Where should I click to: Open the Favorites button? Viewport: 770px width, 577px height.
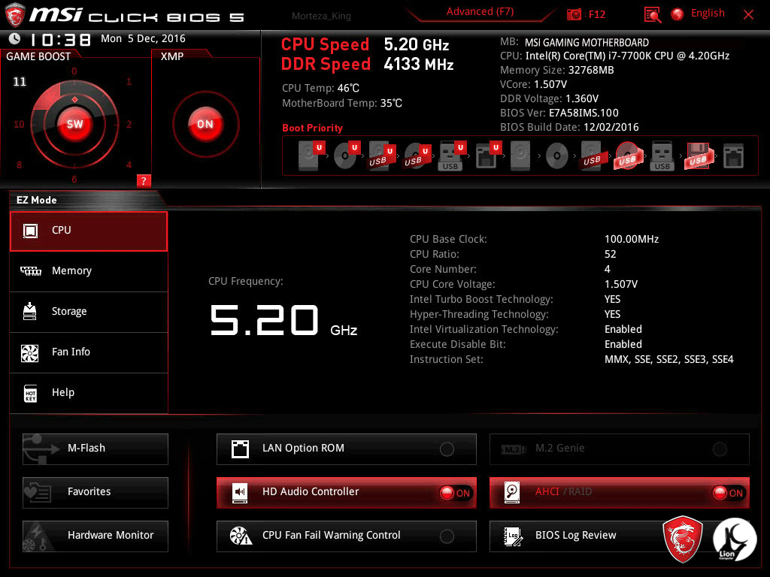pos(95,492)
